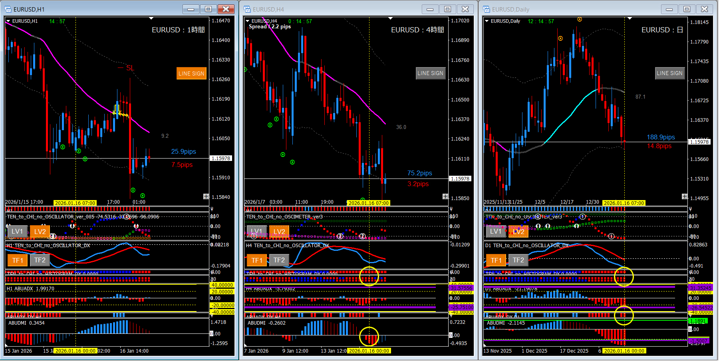Click the LINE SIGN button on Daily chart
The width and height of the screenshot is (719, 361).
pyautogui.click(x=670, y=73)
